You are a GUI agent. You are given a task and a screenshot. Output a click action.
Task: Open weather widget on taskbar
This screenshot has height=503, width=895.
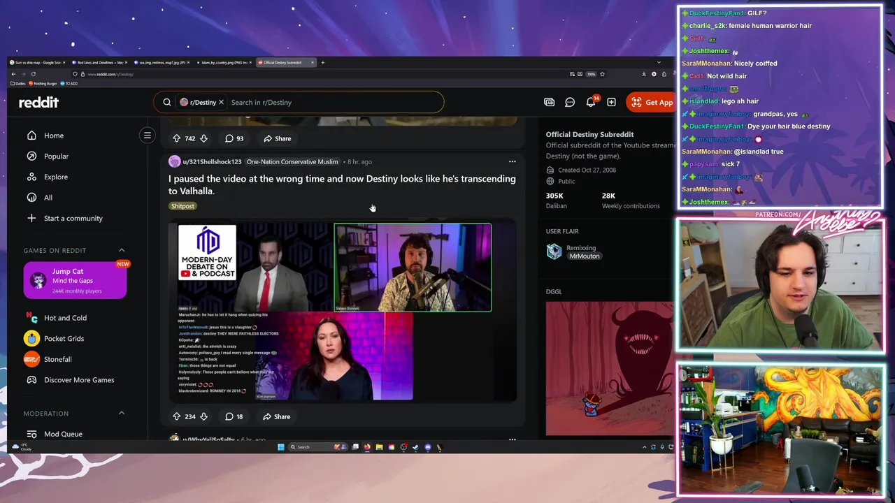click(x=23, y=447)
